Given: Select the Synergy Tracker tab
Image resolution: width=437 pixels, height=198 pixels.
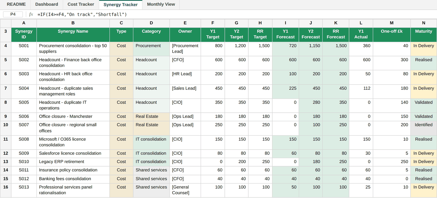Looking at the screenshot, I should coord(120,5).
